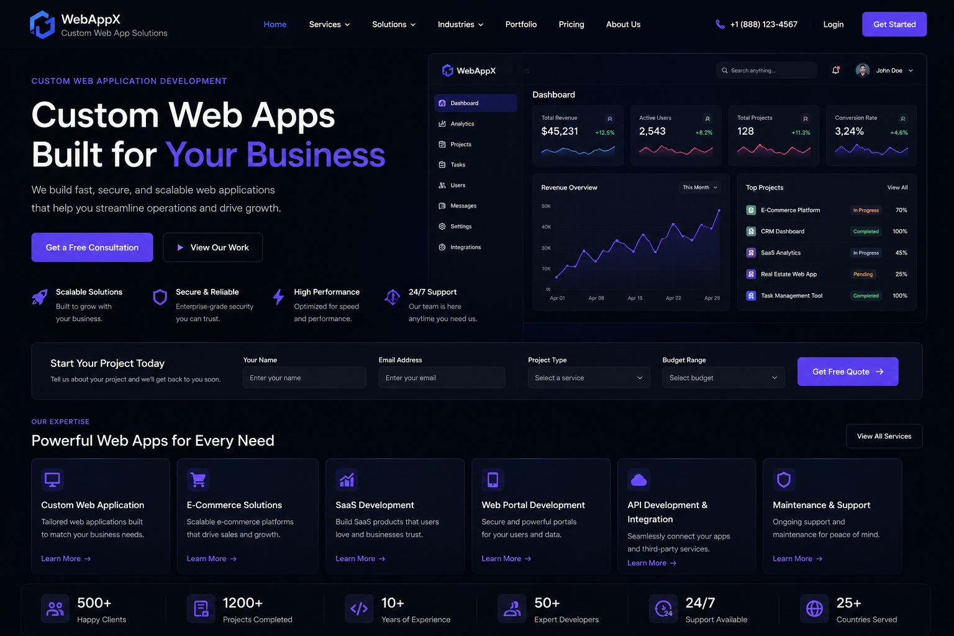The height and width of the screenshot is (636, 954).
Task: Click the rocket icon for Scalable Solutions
Action: pyautogui.click(x=40, y=298)
